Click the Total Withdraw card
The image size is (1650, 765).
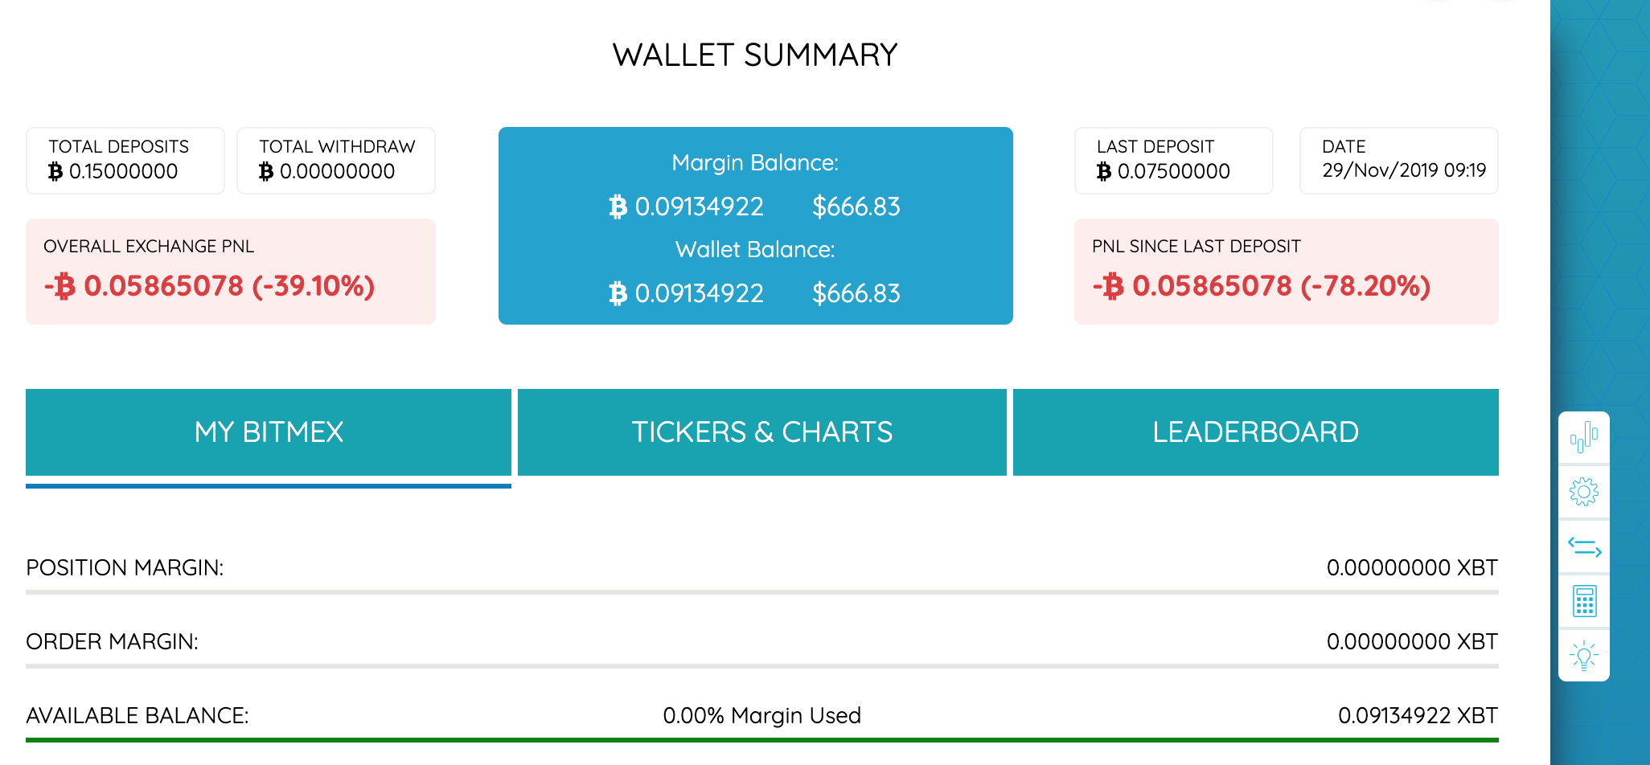coord(336,161)
